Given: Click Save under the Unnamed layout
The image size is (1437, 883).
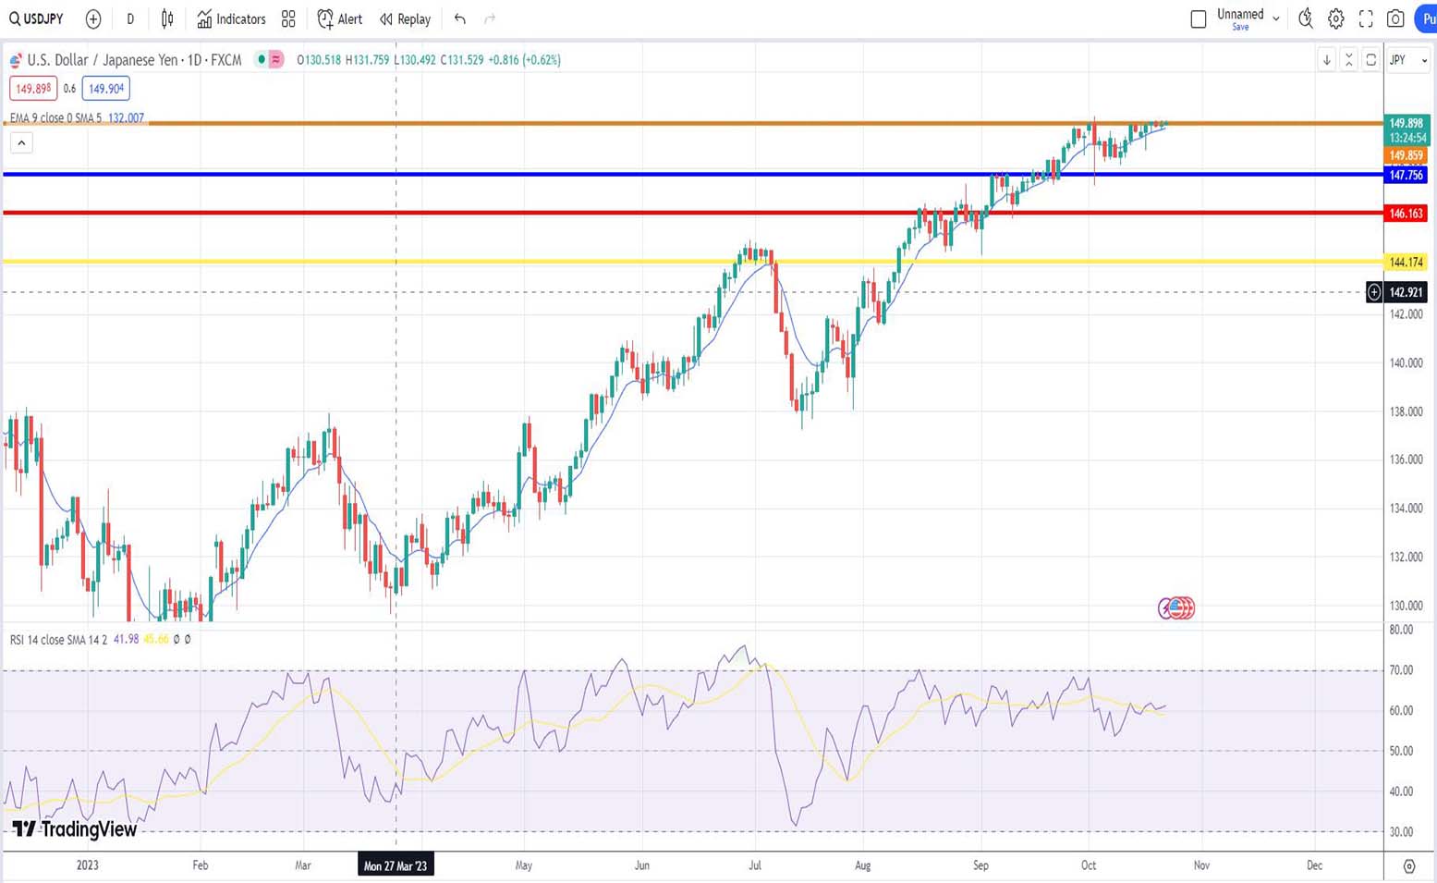Looking at the screenshot, I should coord(1240,28).
